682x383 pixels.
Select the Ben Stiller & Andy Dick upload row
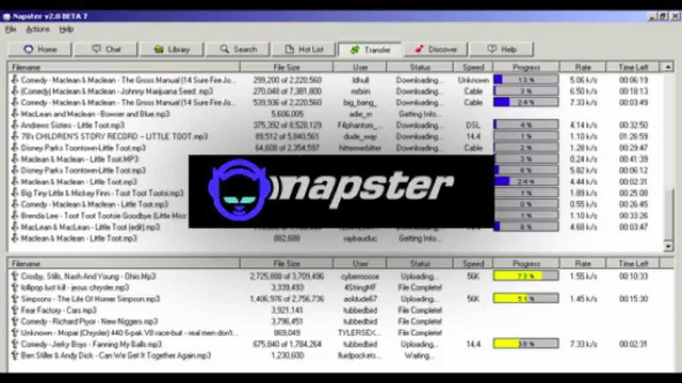pyautogui.click(x=116, y=355)
